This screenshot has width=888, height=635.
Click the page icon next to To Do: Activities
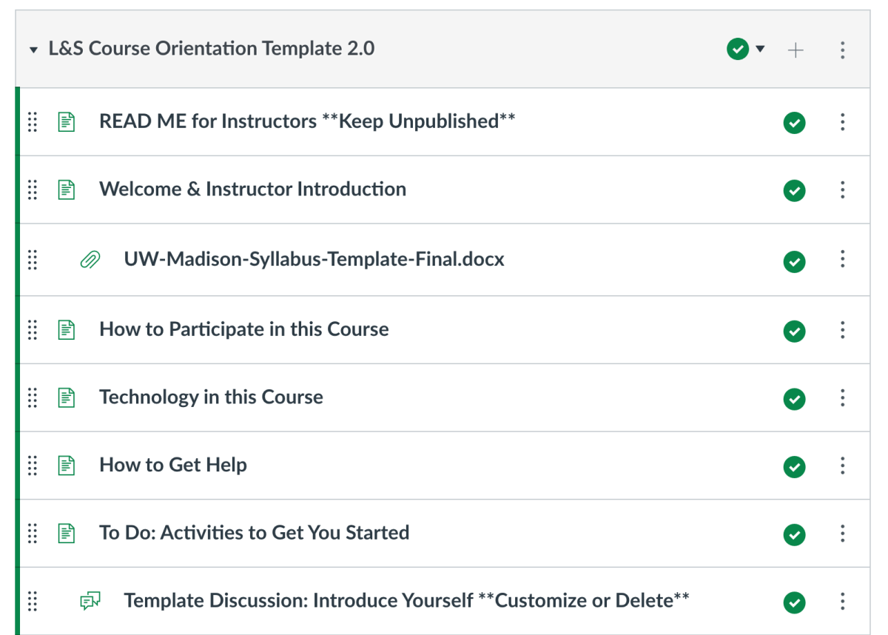click(x=66, y=533)
